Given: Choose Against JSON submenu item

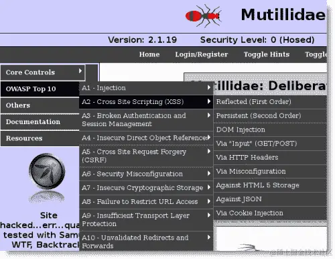Looking at the screenshot, I should pyautogui.click(x=270, y=199).
